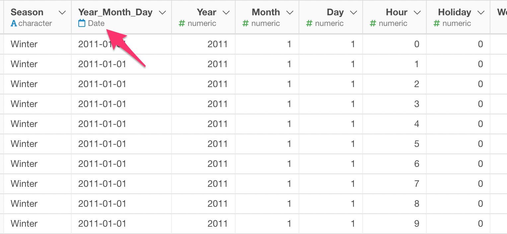Click the calendar Date type icon
507x234 pixels.
coord(82,23)
